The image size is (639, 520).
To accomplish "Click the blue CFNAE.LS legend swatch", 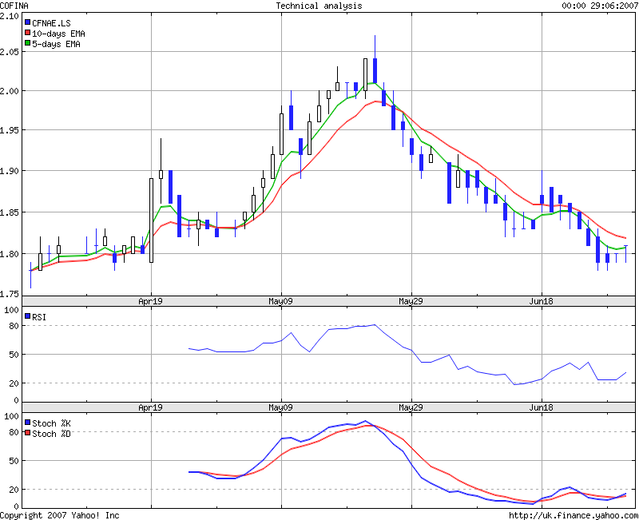I will (x=28, y=23).
